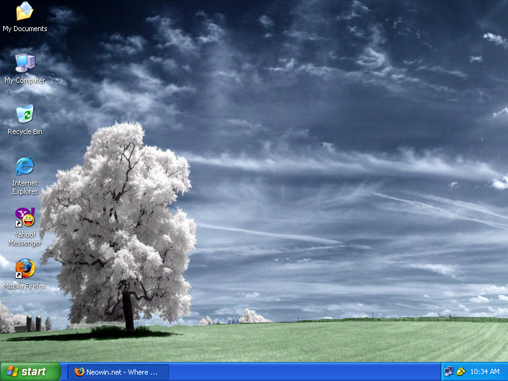This screenshot has height=381, width=508.
Task: Click the 'Recycle Bin' icon label text
Action: 25,131
